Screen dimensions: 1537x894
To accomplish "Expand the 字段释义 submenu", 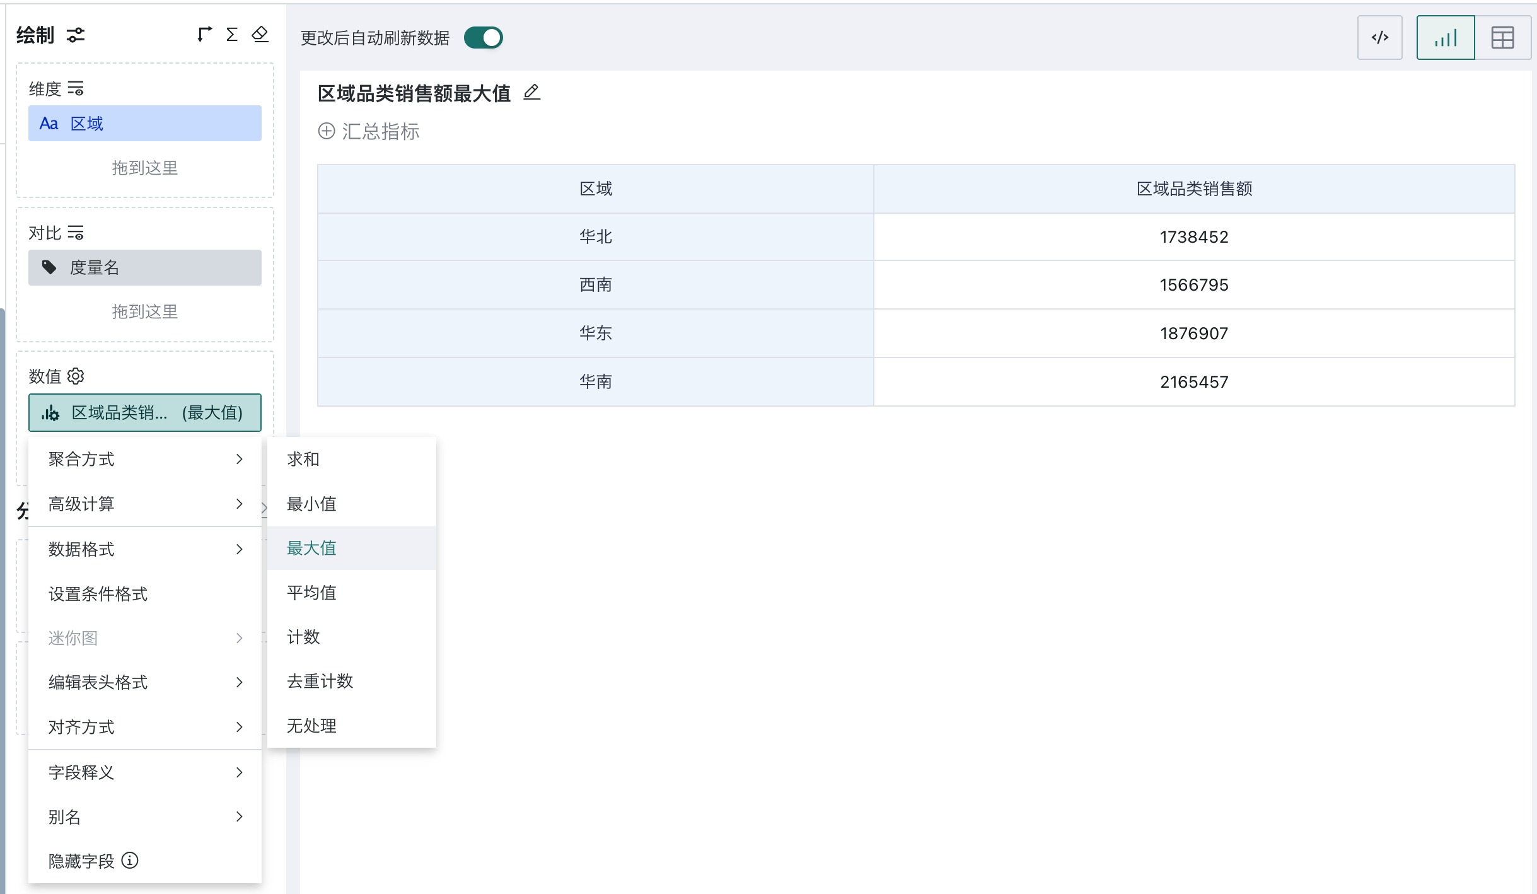I will click(145, 772).
